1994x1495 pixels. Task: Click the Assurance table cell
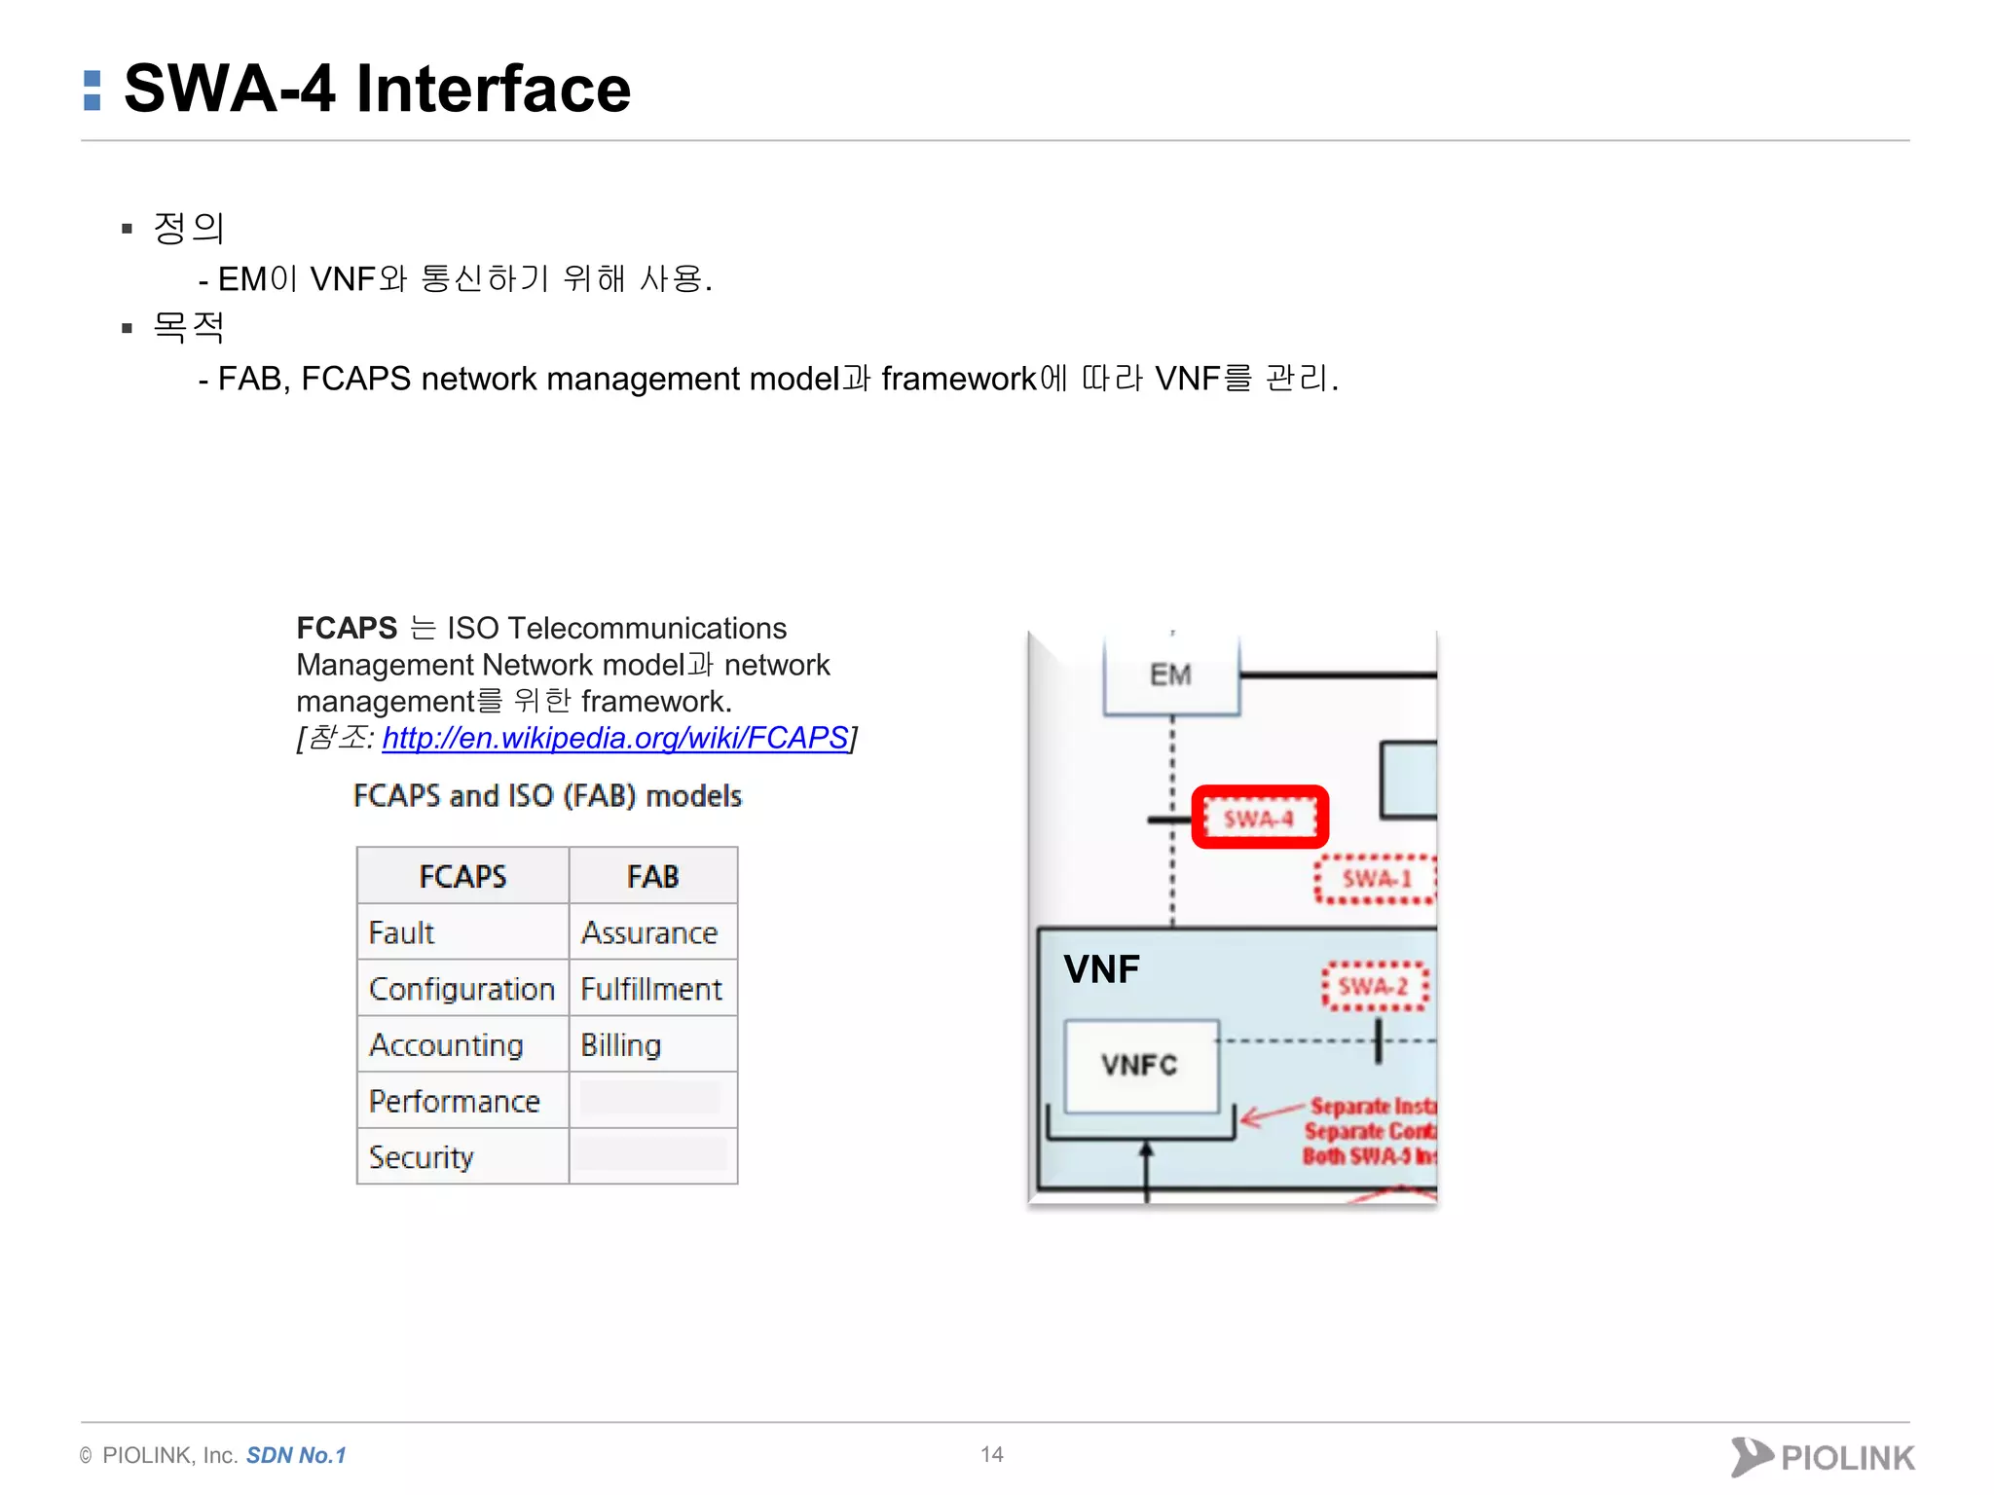[x=653, y=932]
